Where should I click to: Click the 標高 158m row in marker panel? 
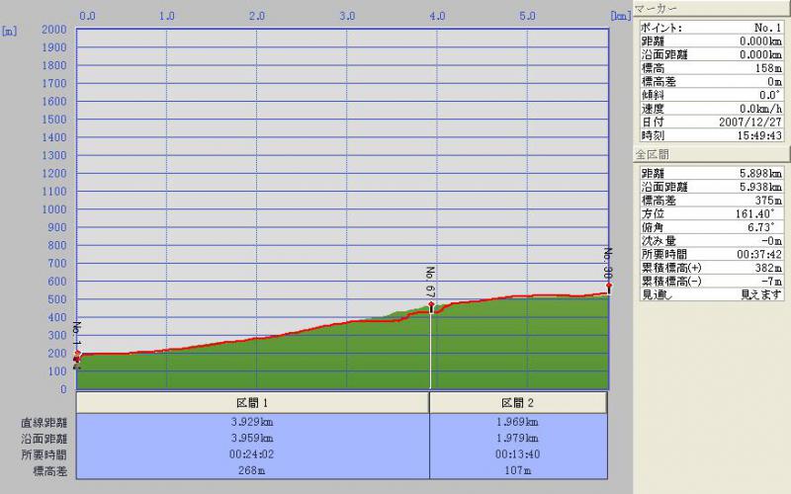tap(711, 68)
